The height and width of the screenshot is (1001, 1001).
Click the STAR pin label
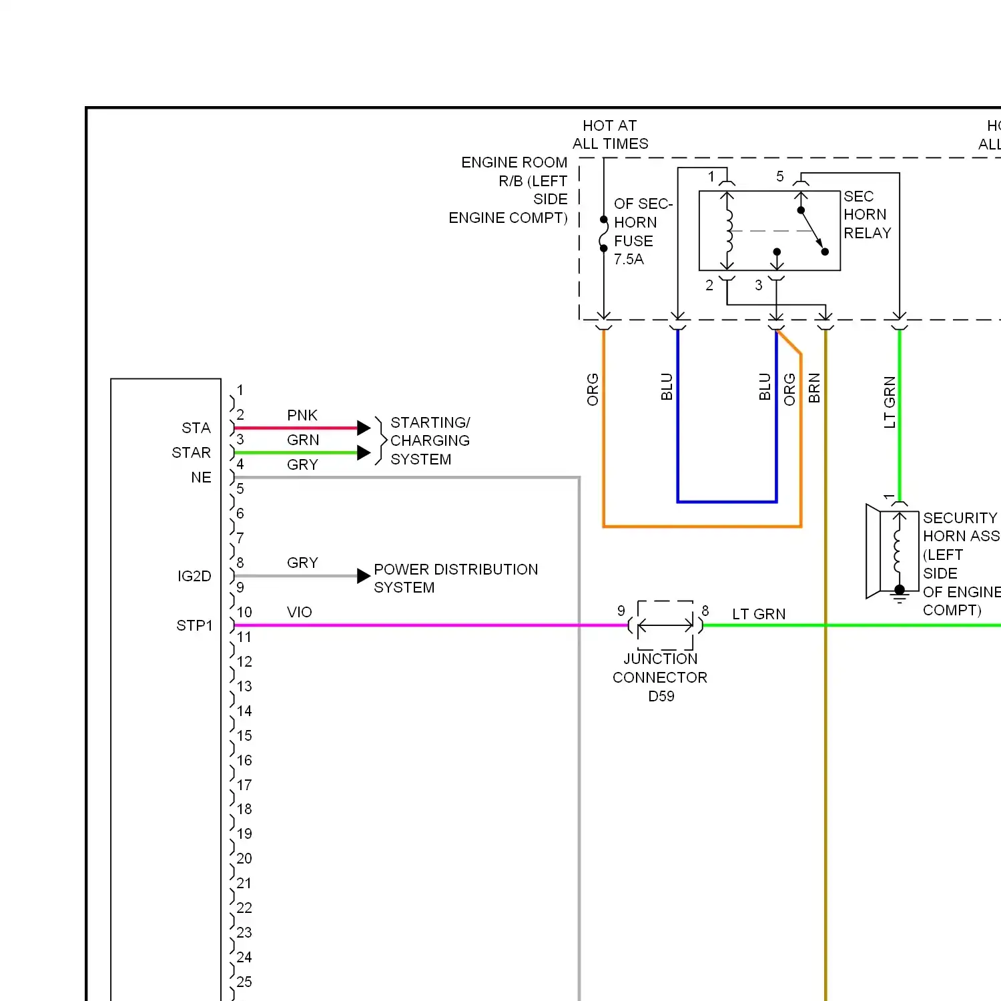(x=192, y=452)
